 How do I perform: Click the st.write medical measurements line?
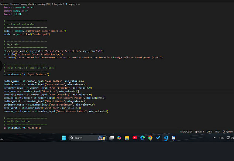[x=83, y=58]
